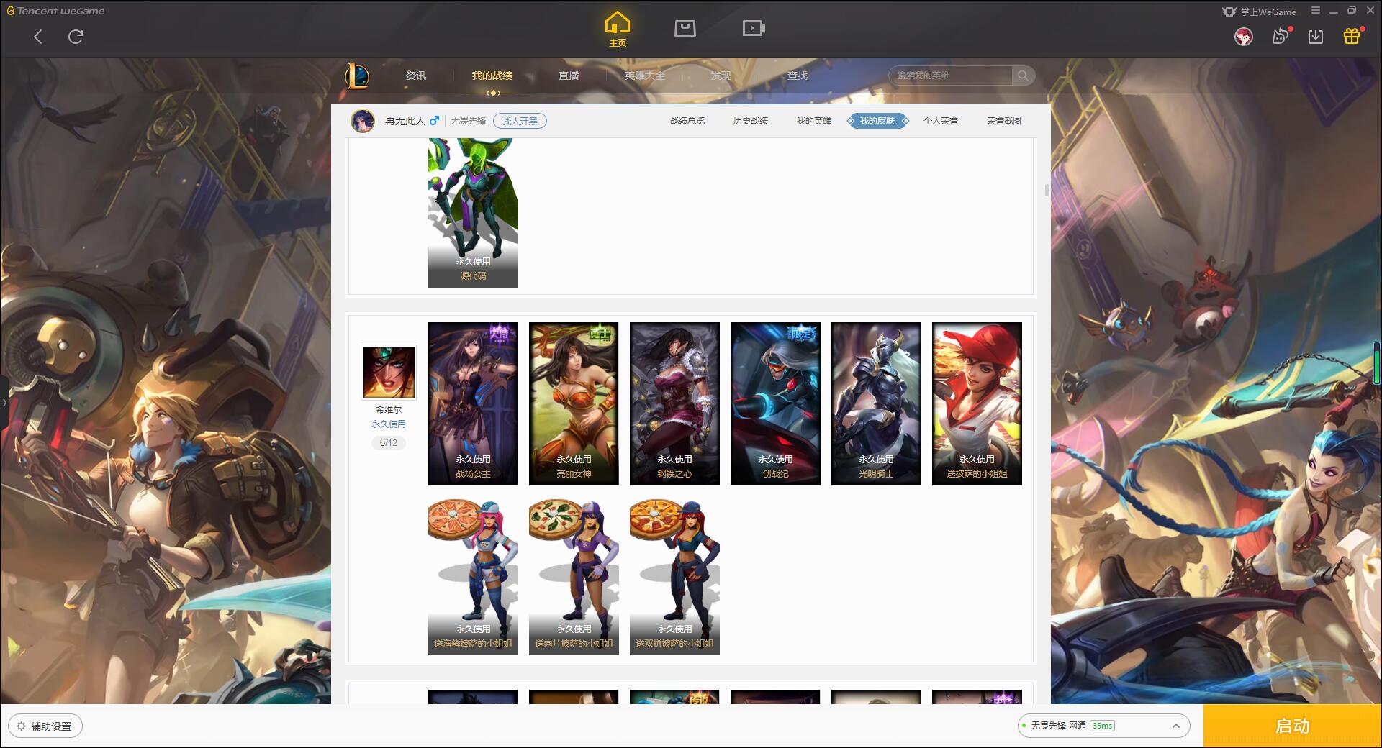Select the 我的皮肤 sub-tab
Viewport: 1382px width, 748px height.
[x=877, y=121]
